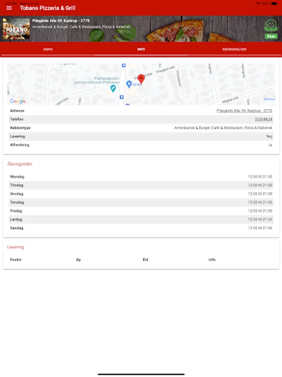Switch to the MENU tab

(x=48, y=49)
